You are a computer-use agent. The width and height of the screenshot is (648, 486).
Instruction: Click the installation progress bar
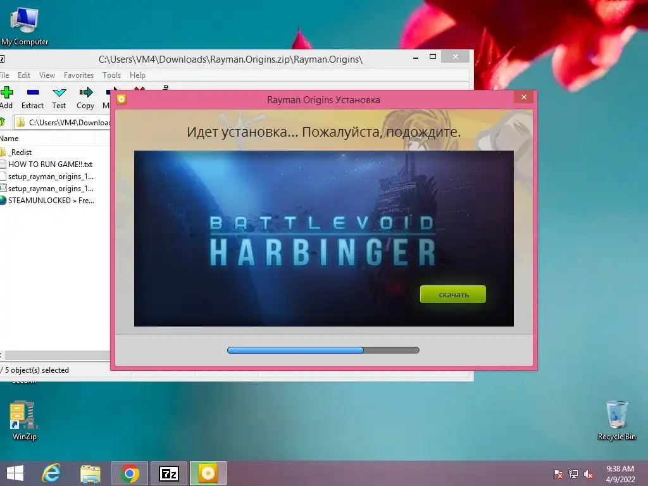[x=323, y=351]
